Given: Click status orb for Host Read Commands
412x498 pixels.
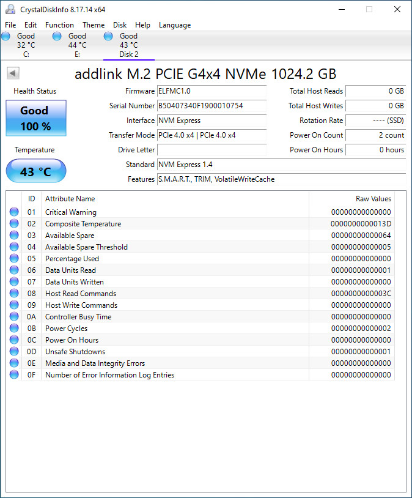Looking at the screenshot, I should tap(14, 293).
